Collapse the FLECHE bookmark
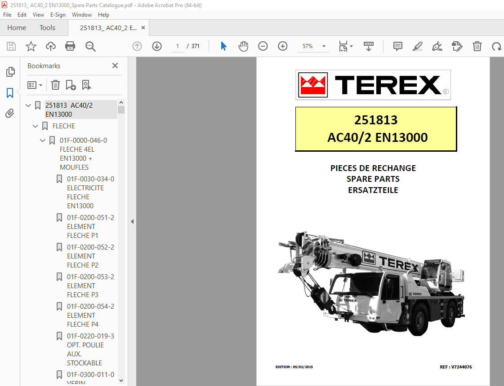Screen dimensions: 504x386 point(36,126)
